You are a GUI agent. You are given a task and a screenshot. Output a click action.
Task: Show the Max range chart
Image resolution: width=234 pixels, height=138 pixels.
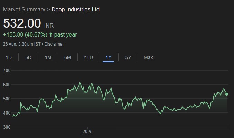(148, 57)
